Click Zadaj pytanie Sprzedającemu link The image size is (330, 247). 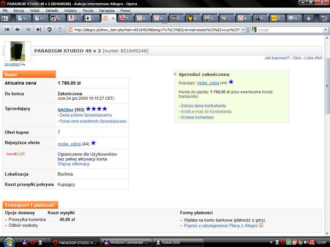(86, 115)
